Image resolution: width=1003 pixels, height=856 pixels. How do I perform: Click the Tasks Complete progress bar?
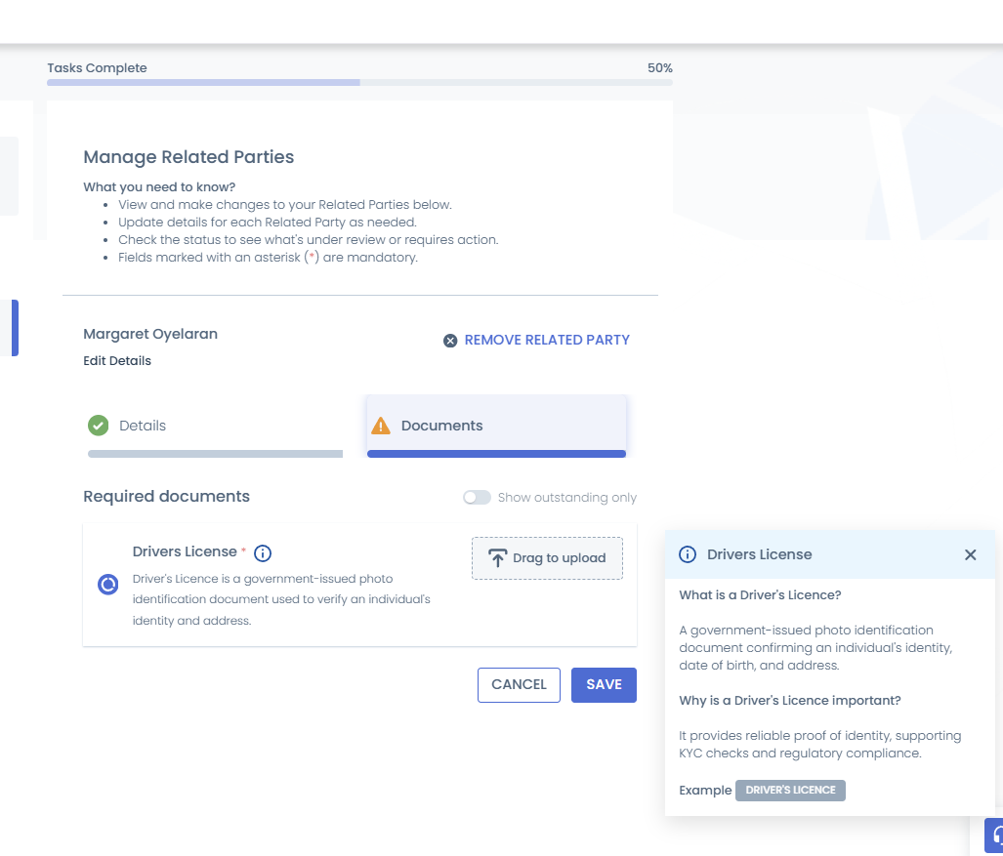[x=359, y=82]
